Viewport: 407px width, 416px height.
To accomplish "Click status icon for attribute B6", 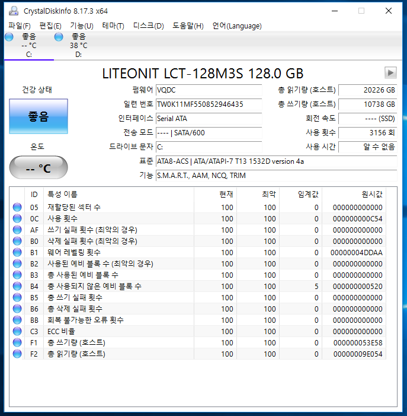I will [17, 309].
